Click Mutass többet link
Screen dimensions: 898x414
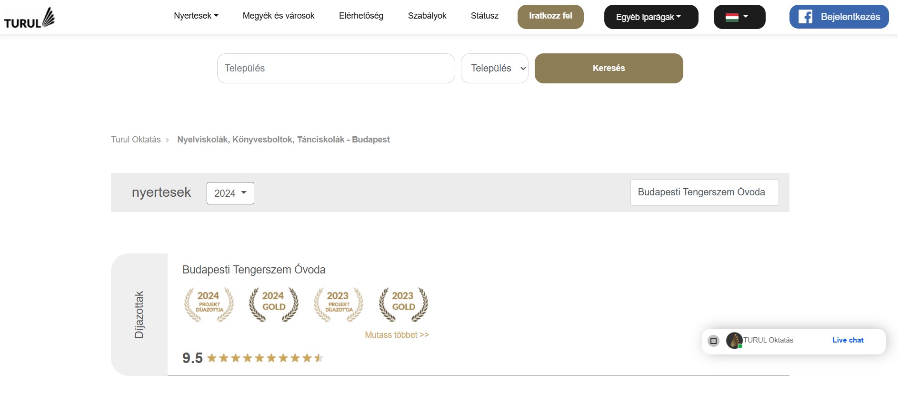tap(397, 335)
